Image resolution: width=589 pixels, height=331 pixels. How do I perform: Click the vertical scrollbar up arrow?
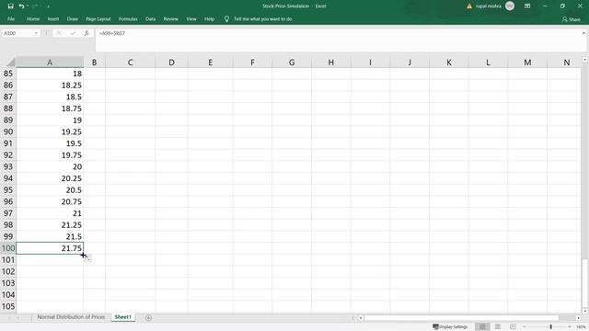pyautogui.click(x=585, y=60)
